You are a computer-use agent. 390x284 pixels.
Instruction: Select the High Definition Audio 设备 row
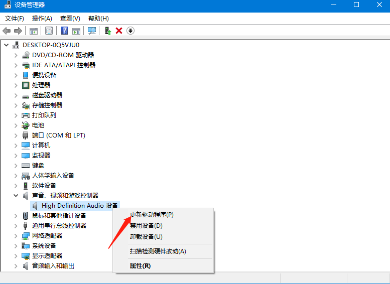tap(75, 206)
